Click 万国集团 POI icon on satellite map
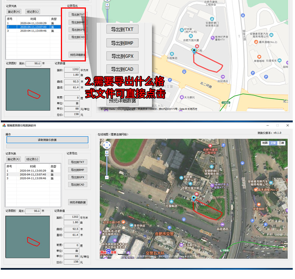 click(x=171, y=202)
